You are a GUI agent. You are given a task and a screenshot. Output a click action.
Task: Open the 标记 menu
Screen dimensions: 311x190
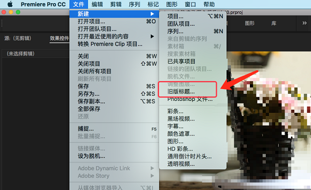click(153, 4)
